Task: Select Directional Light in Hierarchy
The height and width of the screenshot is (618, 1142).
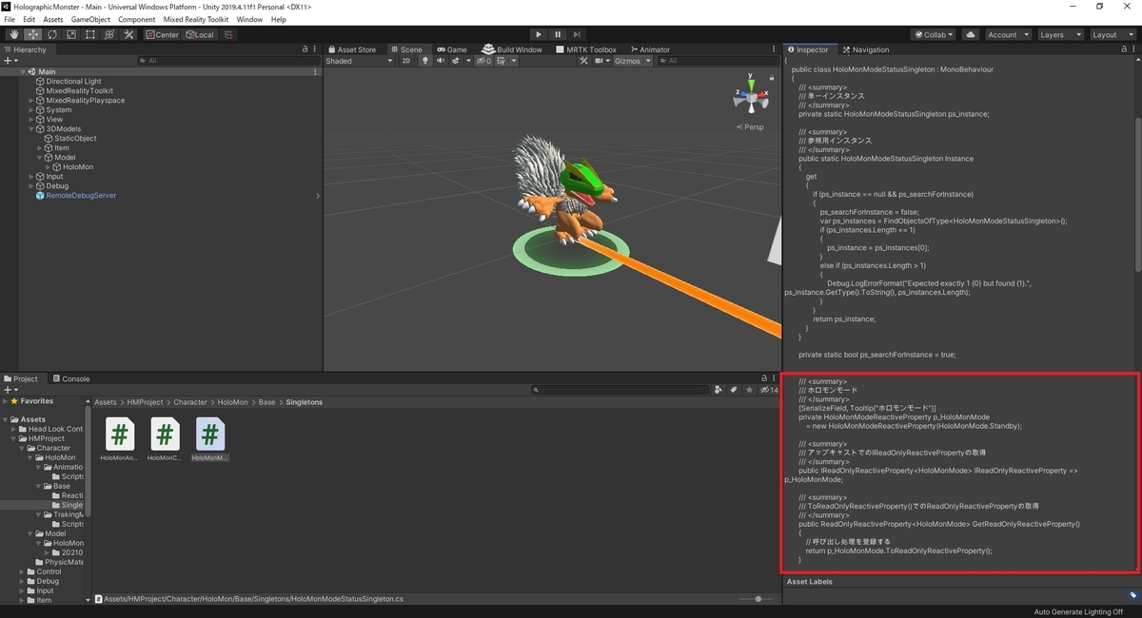Action: 73,82
